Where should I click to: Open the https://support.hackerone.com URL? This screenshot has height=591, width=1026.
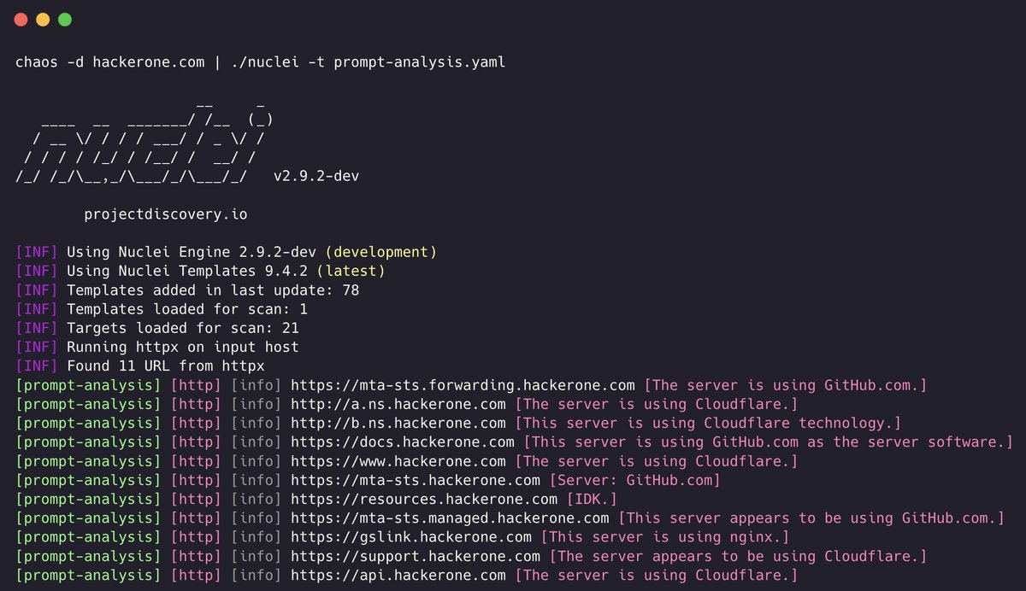[416, 556]
